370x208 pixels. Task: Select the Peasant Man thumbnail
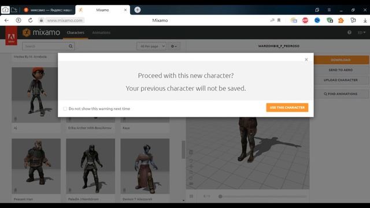pos(36,166)
